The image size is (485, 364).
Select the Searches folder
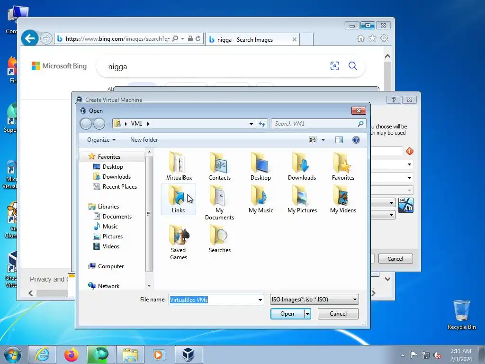(x=219, y=239)
